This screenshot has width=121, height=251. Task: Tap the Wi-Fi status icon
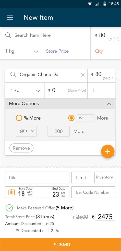(x=90, y=4)
